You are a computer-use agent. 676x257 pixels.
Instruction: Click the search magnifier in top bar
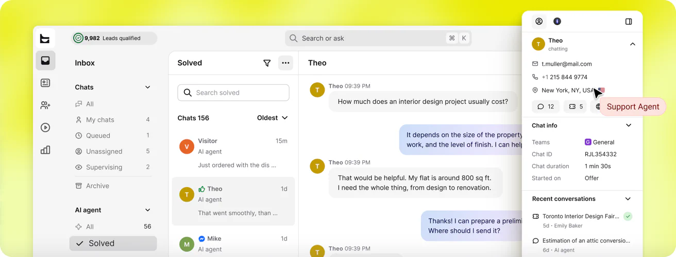click(293, 38)
